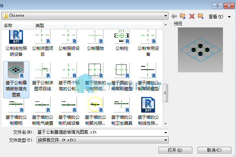Go back using the left arrow icon
This screenshot has height=157, width=236.
pyautogui.click(x=174, y=16)
